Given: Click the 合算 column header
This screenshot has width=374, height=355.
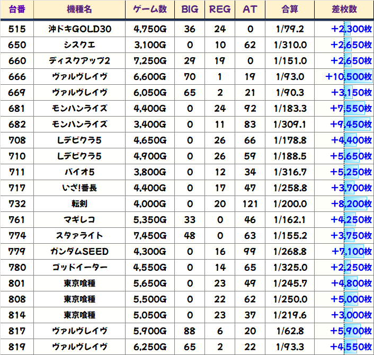Looking at the screenshot, I should click(290, 10).
